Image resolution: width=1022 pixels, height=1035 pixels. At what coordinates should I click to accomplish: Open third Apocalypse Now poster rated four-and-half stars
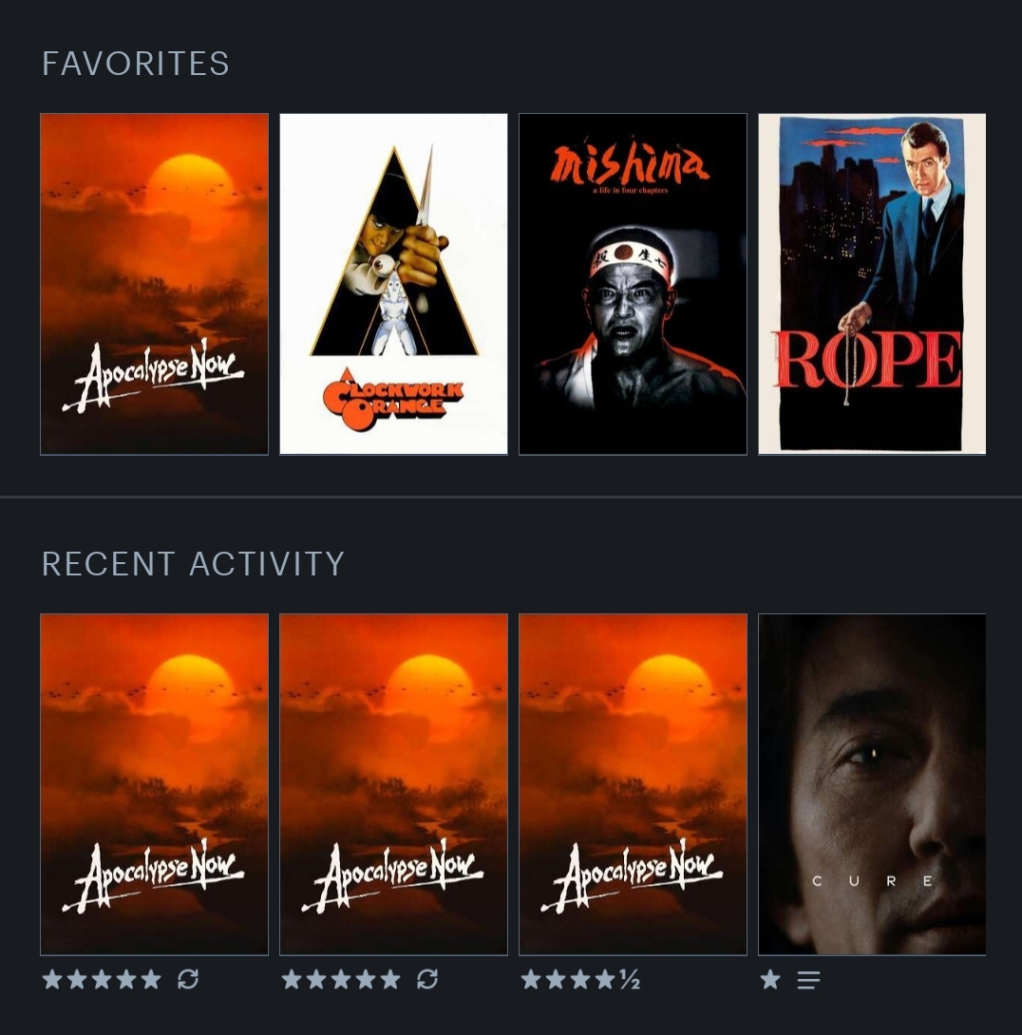point(634,784)
